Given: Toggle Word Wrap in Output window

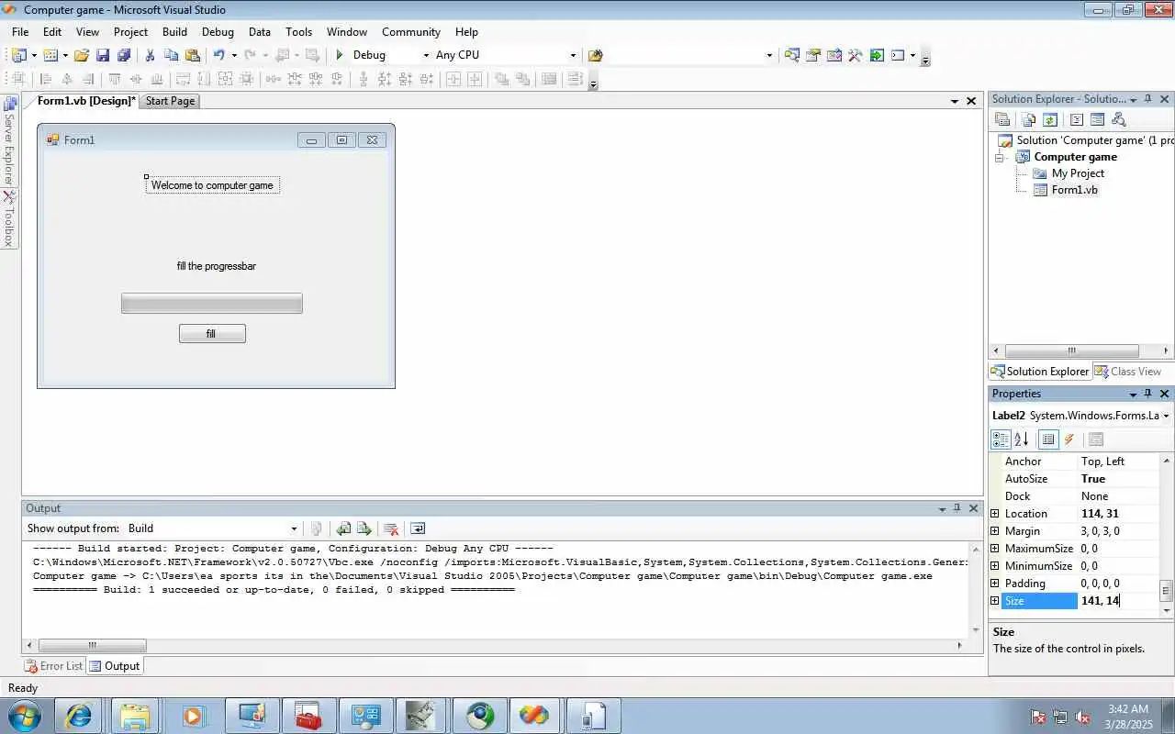Looking at the screenshot, I should tap(418, 528).
